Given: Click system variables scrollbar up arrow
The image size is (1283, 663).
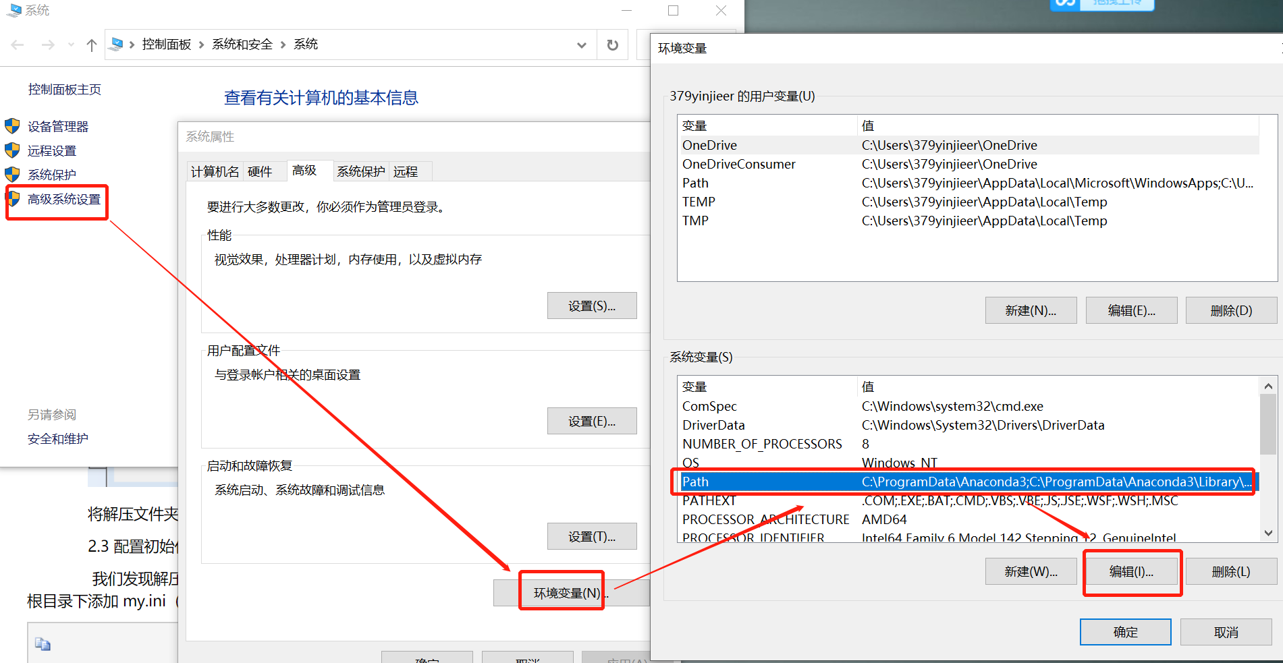Looking at the screenshot, I should click(1268, 386).
